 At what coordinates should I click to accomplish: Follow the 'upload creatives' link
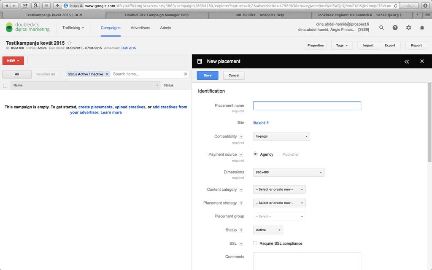tap(130, 107)
